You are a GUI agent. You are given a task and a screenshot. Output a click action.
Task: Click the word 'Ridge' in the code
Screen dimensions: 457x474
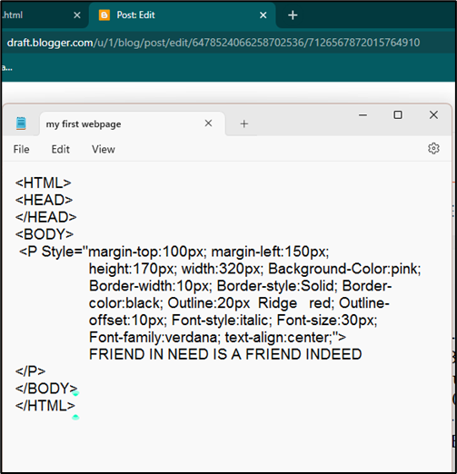277,303
